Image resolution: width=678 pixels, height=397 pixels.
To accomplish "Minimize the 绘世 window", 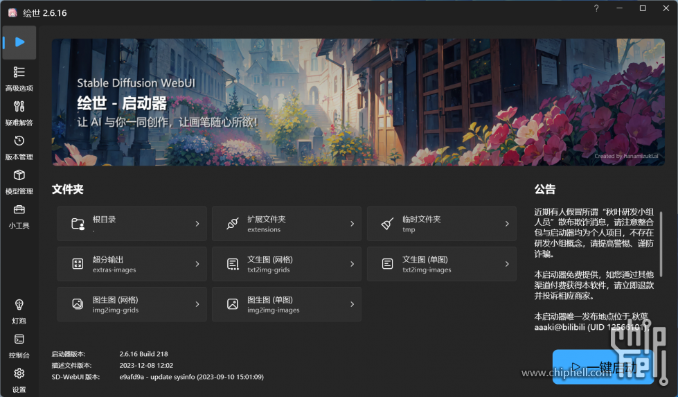I will [x=620, y=8].
